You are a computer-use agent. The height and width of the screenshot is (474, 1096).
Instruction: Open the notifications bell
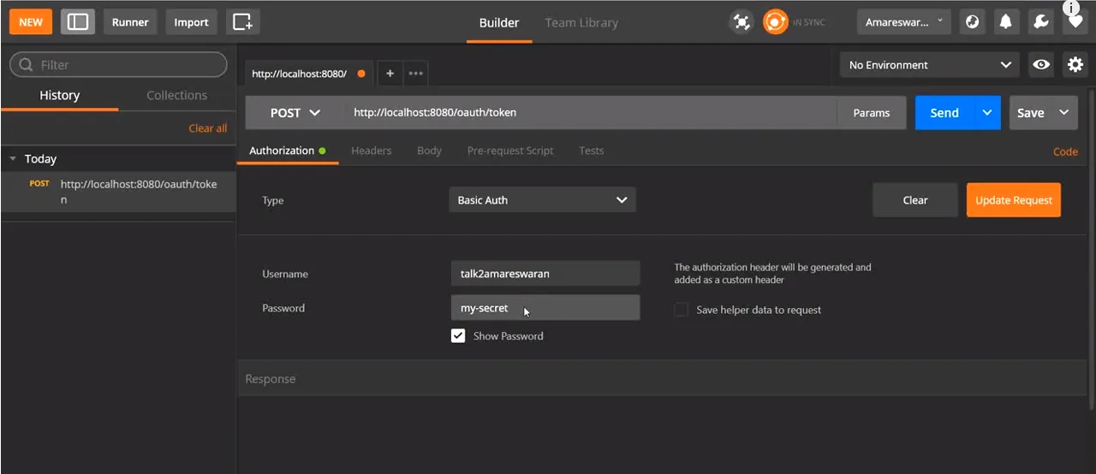pyautogui.click(x=1006, y=22)
